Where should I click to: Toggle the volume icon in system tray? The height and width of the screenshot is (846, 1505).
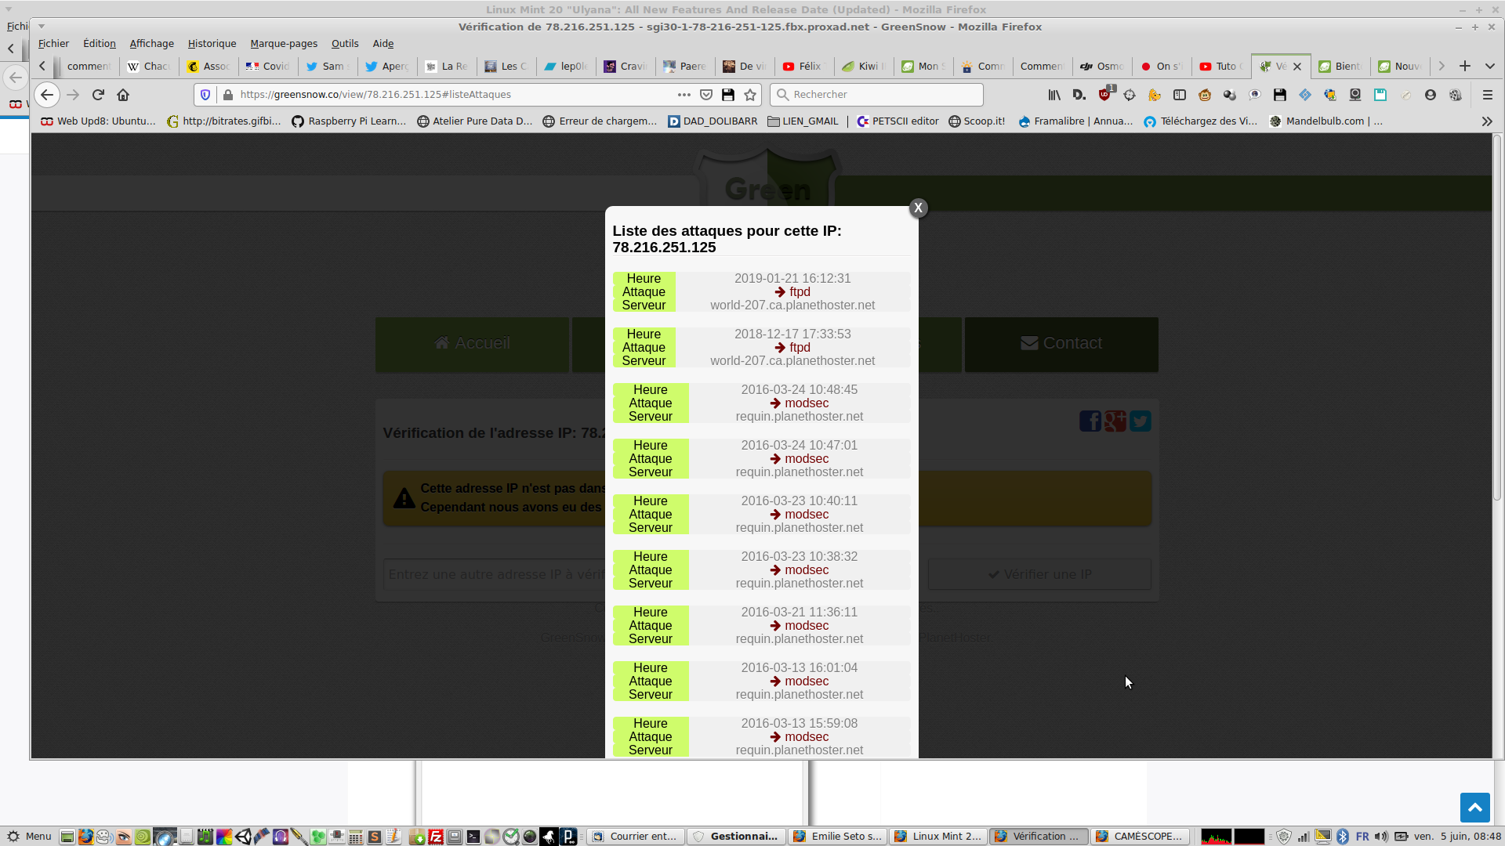tap(1381, 837)
